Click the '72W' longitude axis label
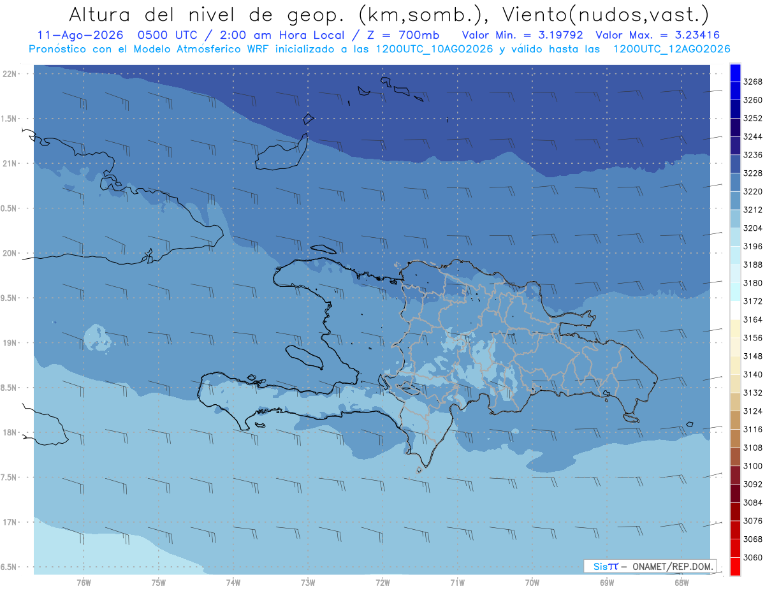The image size is (765, 591). pos(383,583)
